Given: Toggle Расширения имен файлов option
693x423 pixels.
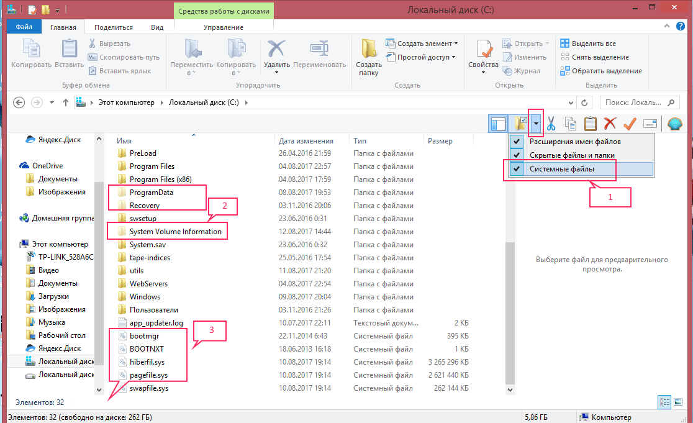Looking at the screenshot, I should pyautogui.click(x=574, y=141).
